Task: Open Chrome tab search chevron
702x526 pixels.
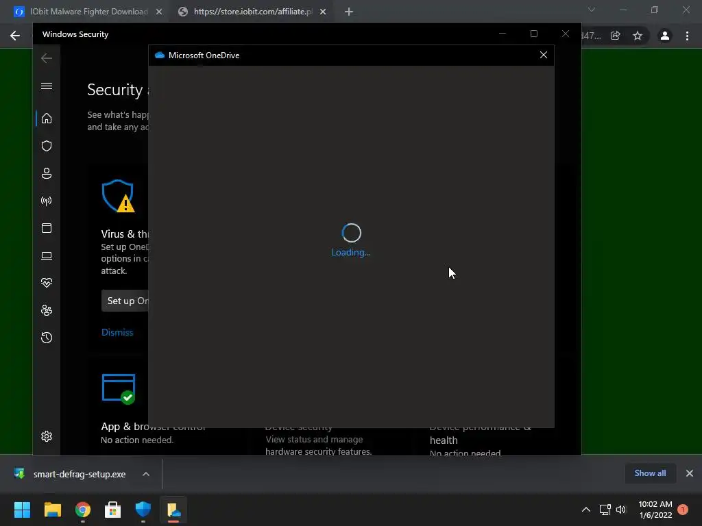Action: coord(592,10)
